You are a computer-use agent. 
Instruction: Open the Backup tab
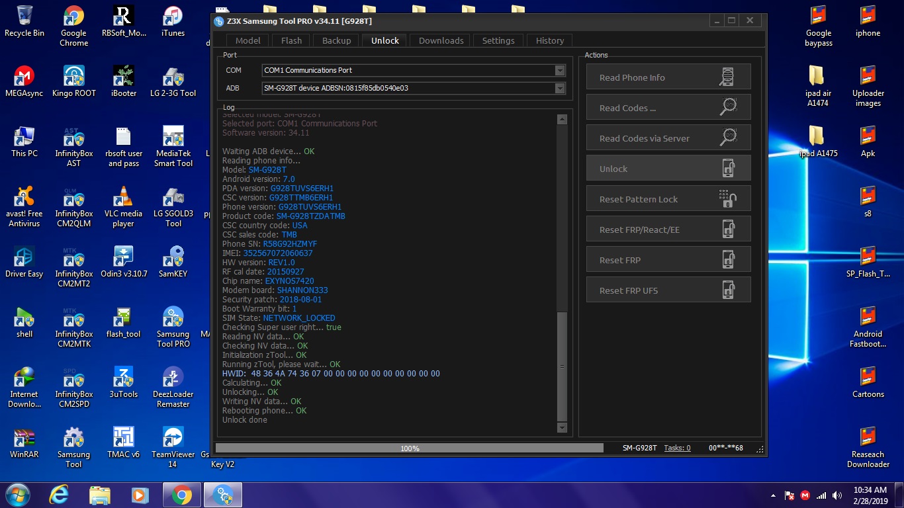(336, 40)
